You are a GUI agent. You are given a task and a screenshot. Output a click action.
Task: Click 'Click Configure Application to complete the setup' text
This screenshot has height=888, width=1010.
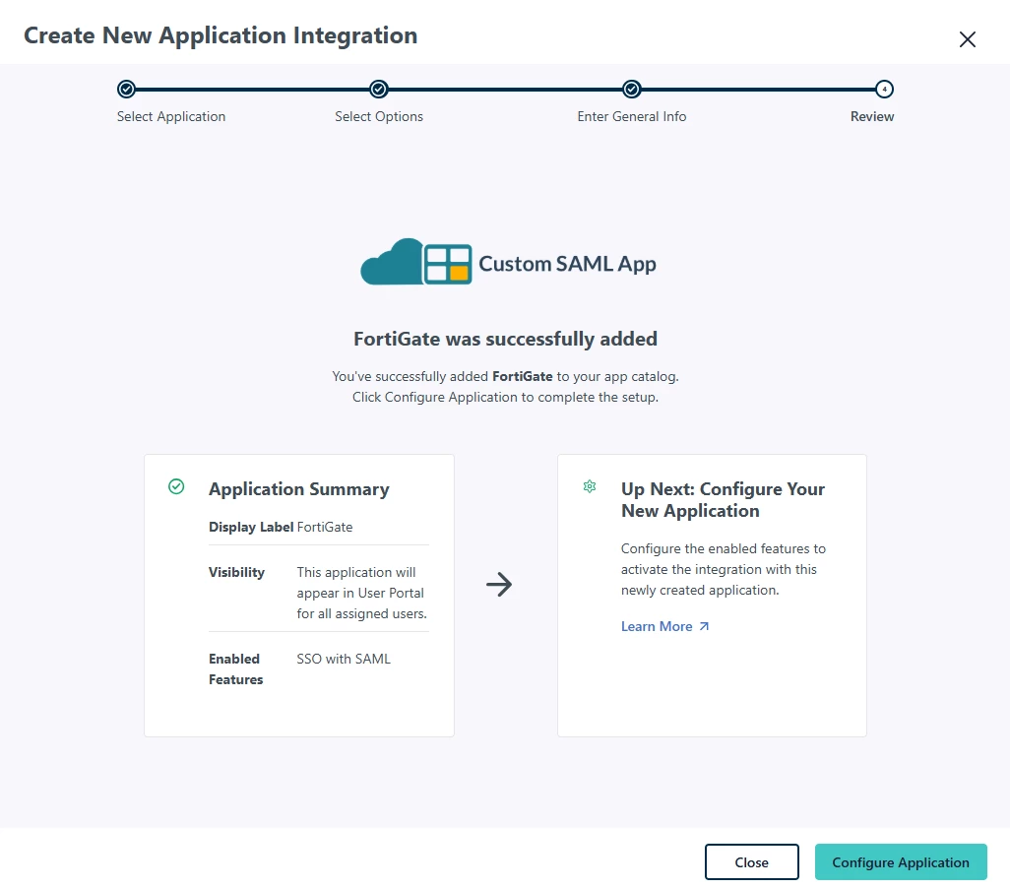505,397
